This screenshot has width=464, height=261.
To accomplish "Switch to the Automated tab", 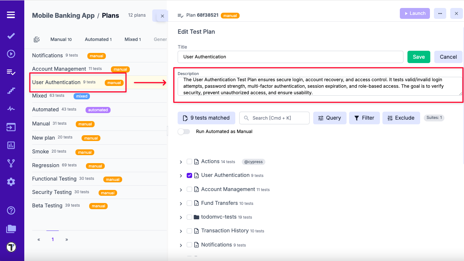I will (98, 39).
